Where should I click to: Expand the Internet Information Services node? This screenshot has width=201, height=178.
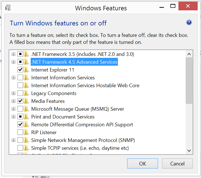coord(13,78)
